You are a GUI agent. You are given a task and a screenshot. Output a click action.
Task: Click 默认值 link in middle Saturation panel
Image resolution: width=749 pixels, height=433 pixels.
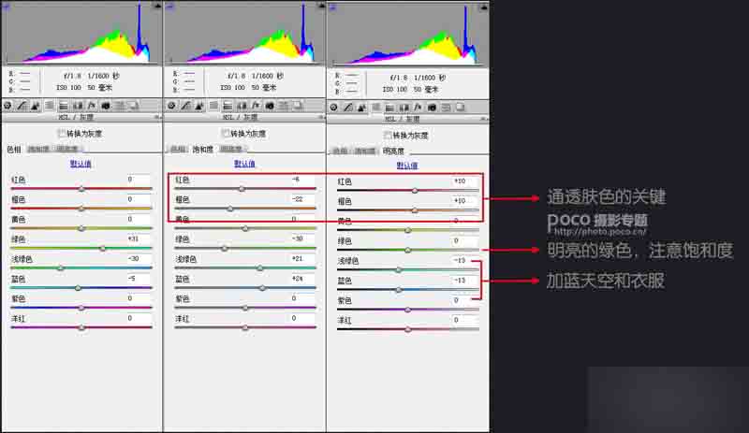[244, 164]
